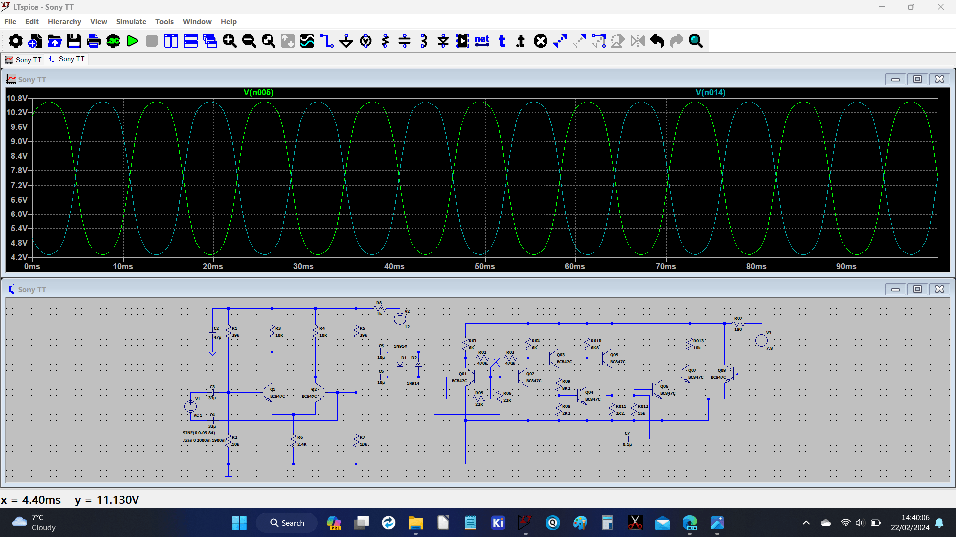Click the Zoom to Fit magnifier icon
This screenshot has width=956, height=537.
pos(269,41)
